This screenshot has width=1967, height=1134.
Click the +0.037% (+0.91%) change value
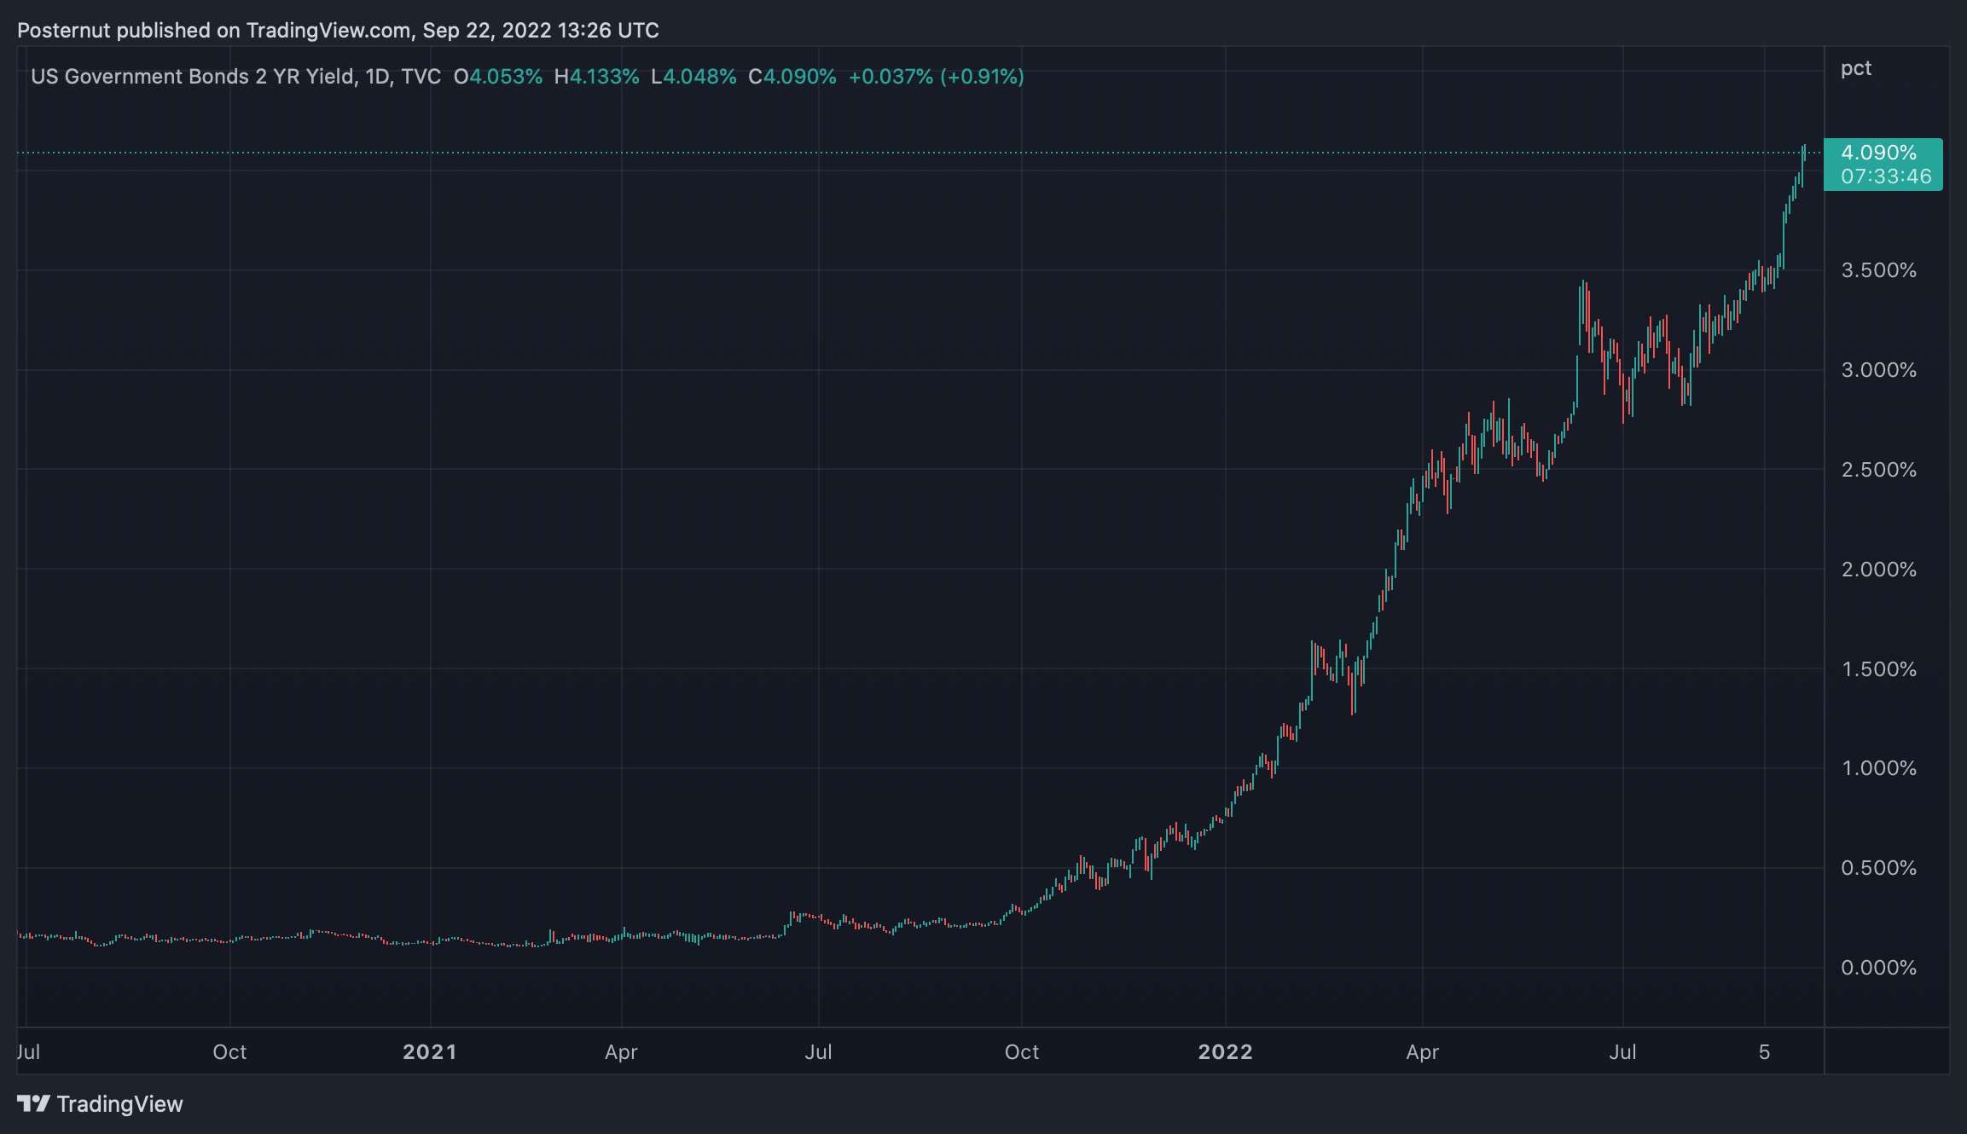(x=936, y=77)
